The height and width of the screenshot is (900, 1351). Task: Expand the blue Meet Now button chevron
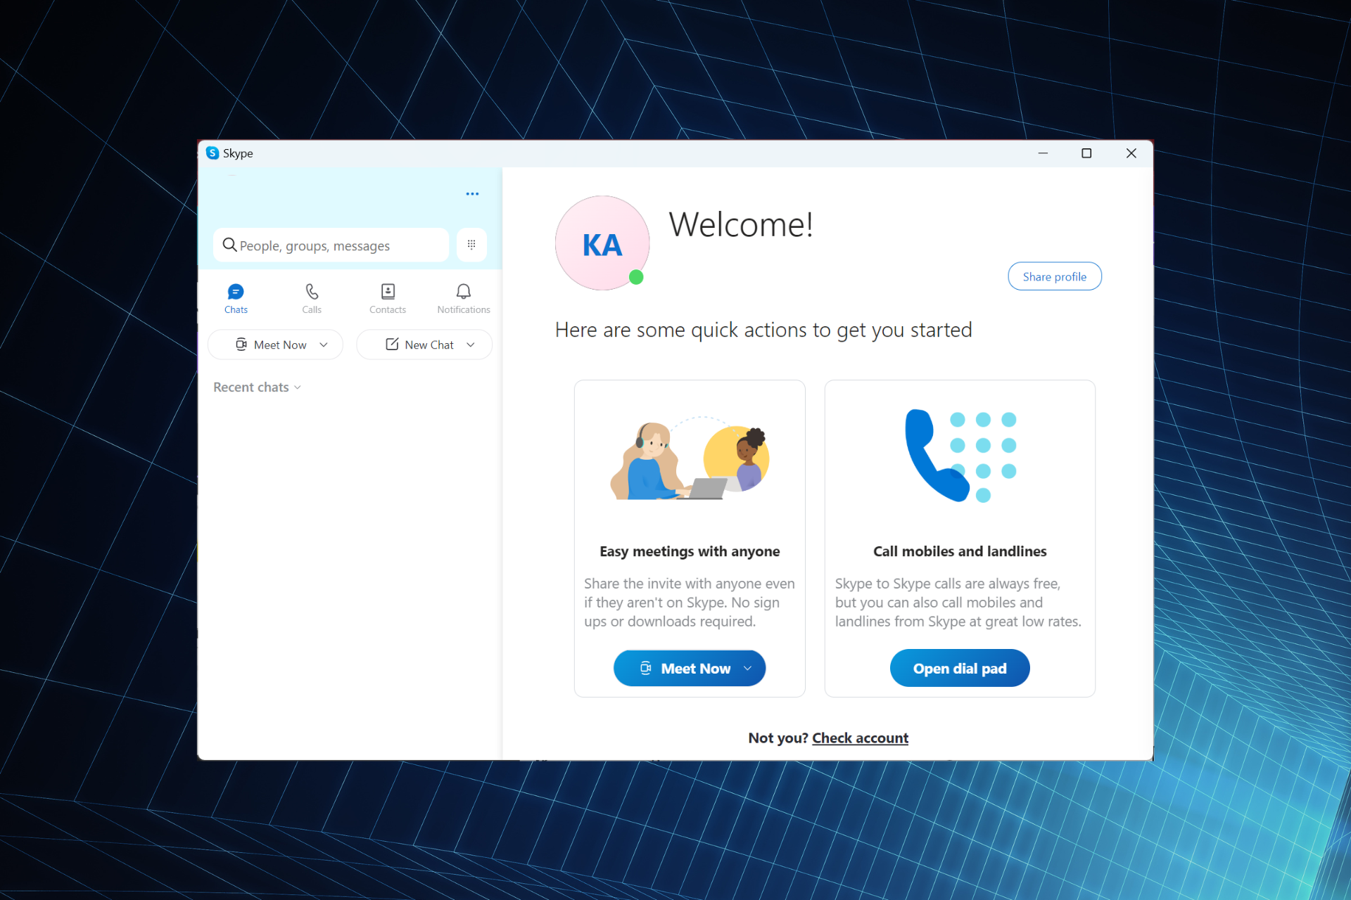[747, 668]
